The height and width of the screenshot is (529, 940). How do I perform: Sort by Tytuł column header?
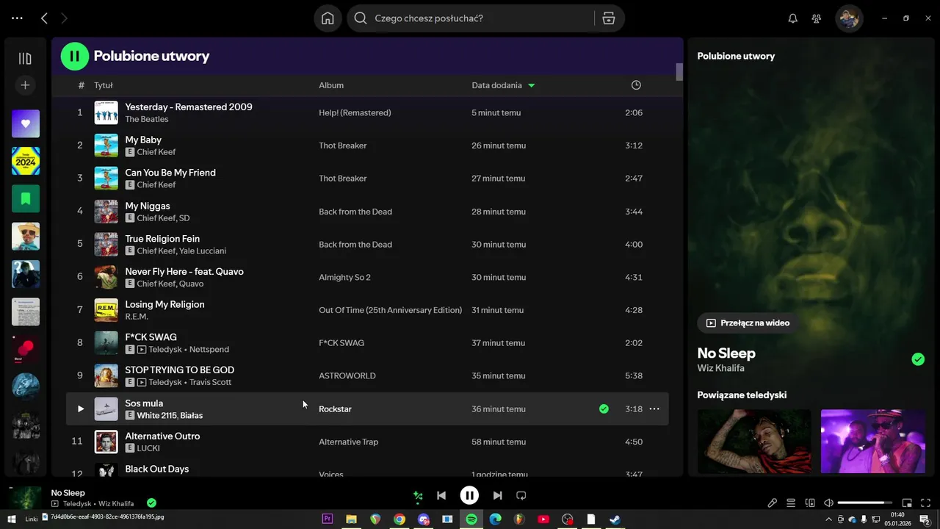point(103,85)
